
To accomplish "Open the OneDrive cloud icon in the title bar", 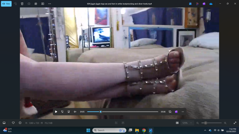I will (211, 4).
